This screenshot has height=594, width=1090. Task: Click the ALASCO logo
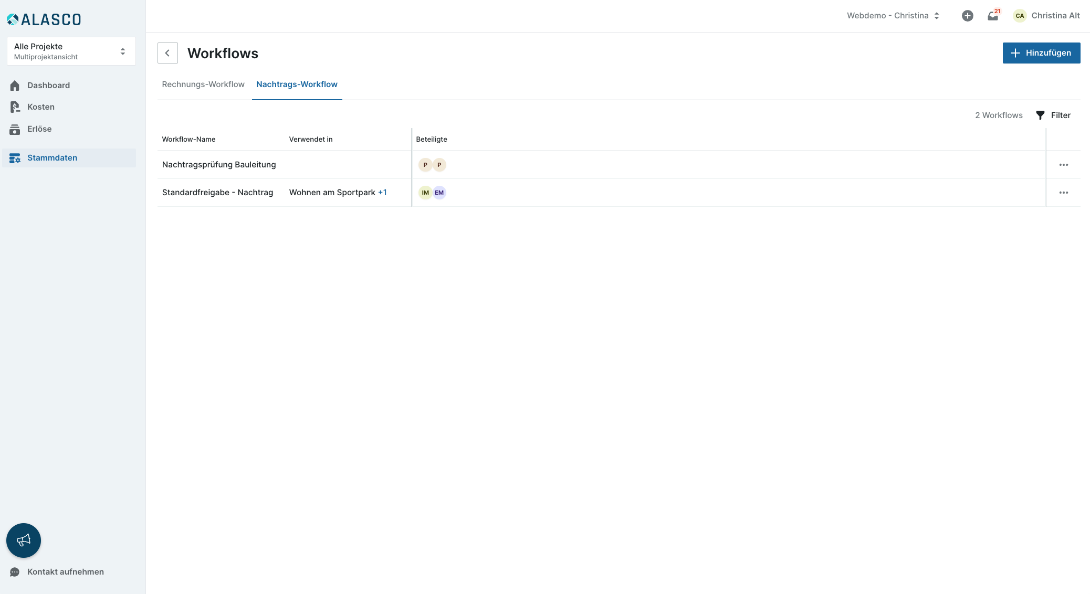click(x=44, y=19)
